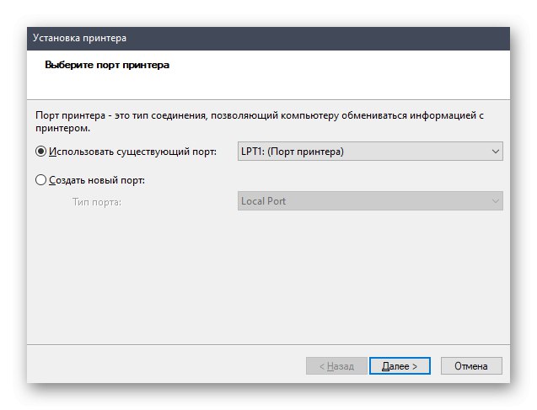This screenshot has height=410, width=537.
Task: Select the "Создать новый порт" radio button
Action: 41,179
